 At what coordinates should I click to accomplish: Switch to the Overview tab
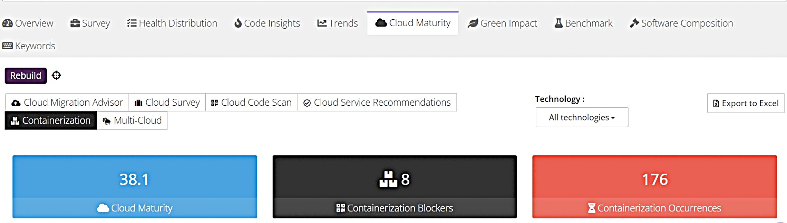point(28,23)
